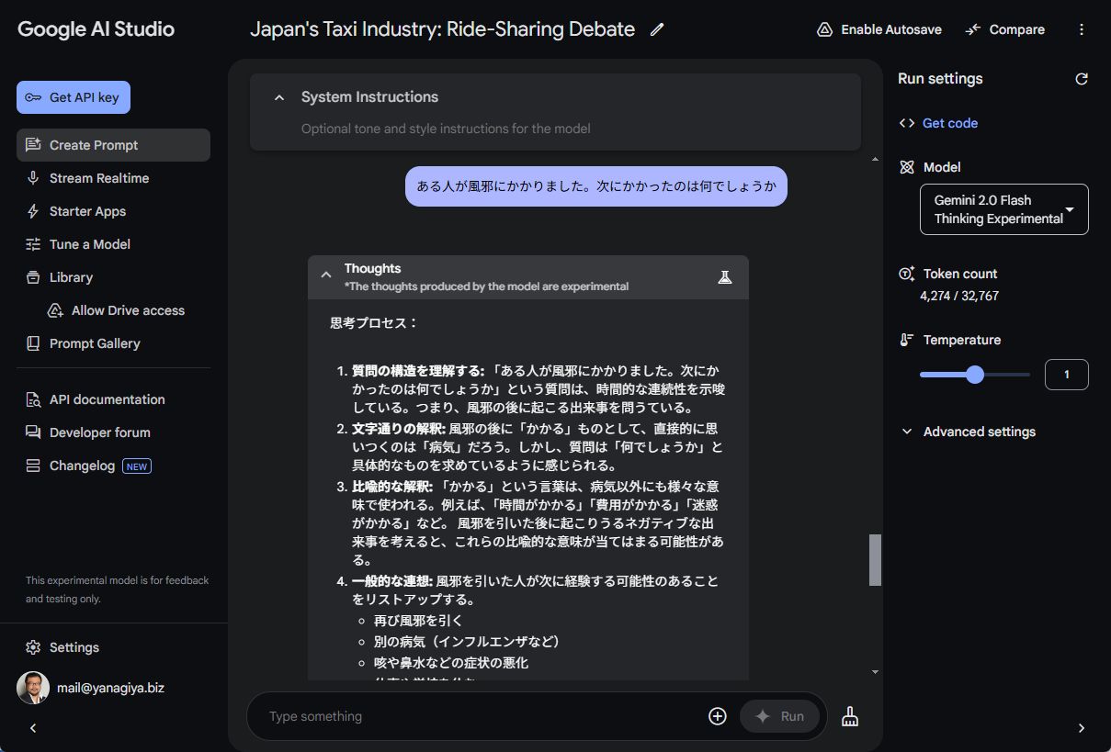This screenshot has height=752, width=1111.
Task: Open Starter Apps from the sidebar
Action: [x=87, y=210]
